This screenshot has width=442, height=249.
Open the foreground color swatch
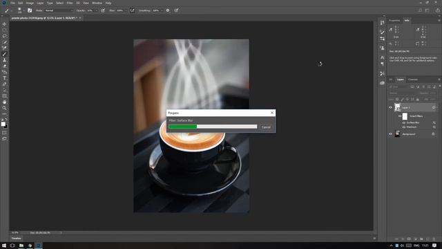coord(3,124)
